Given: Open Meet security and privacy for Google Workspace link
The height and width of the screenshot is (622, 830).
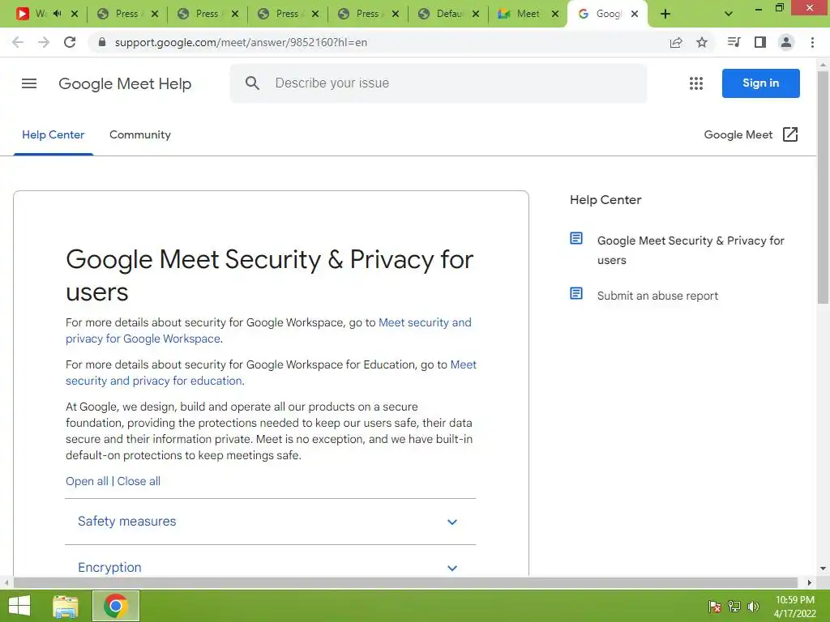Looking at the screenshot, I should click(268, 330).
